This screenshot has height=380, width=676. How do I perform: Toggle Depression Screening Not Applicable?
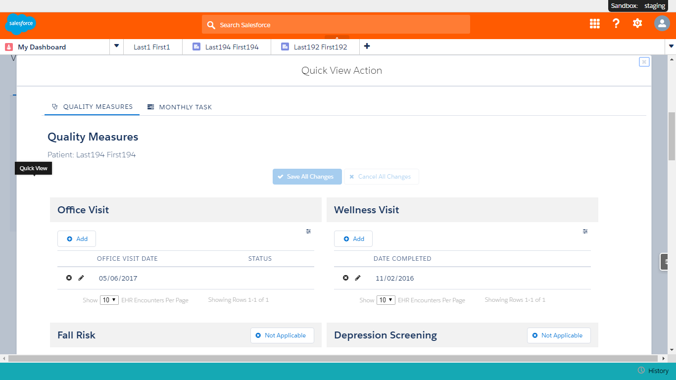(x=558, y=335)
